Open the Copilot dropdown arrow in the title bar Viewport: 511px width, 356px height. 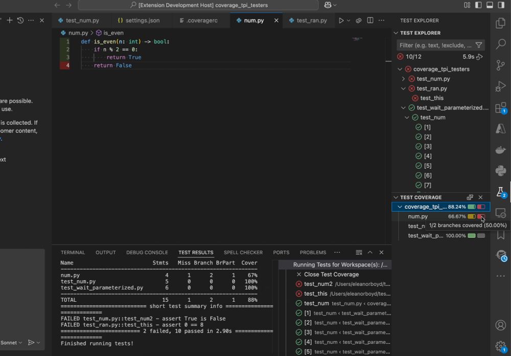[335, 5]
